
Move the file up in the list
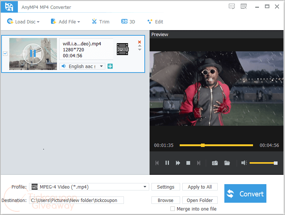point(140,46)
